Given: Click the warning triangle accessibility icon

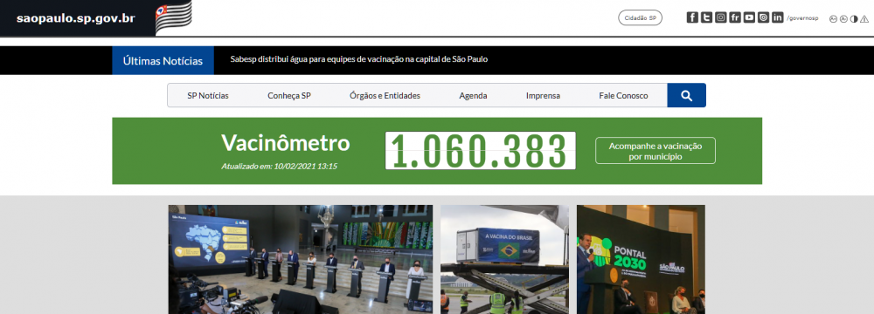Looking at the screenshot, I should point(864,18).
